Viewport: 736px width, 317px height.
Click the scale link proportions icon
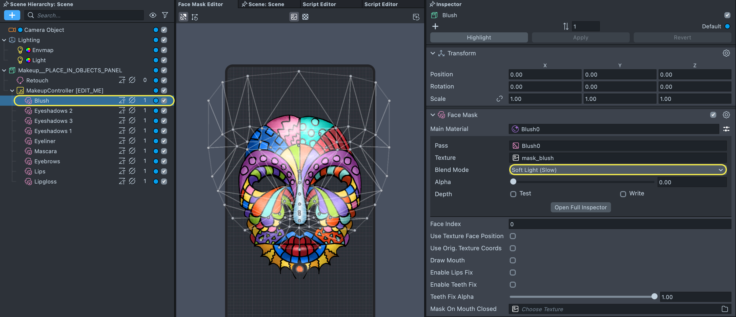point(499,99)
